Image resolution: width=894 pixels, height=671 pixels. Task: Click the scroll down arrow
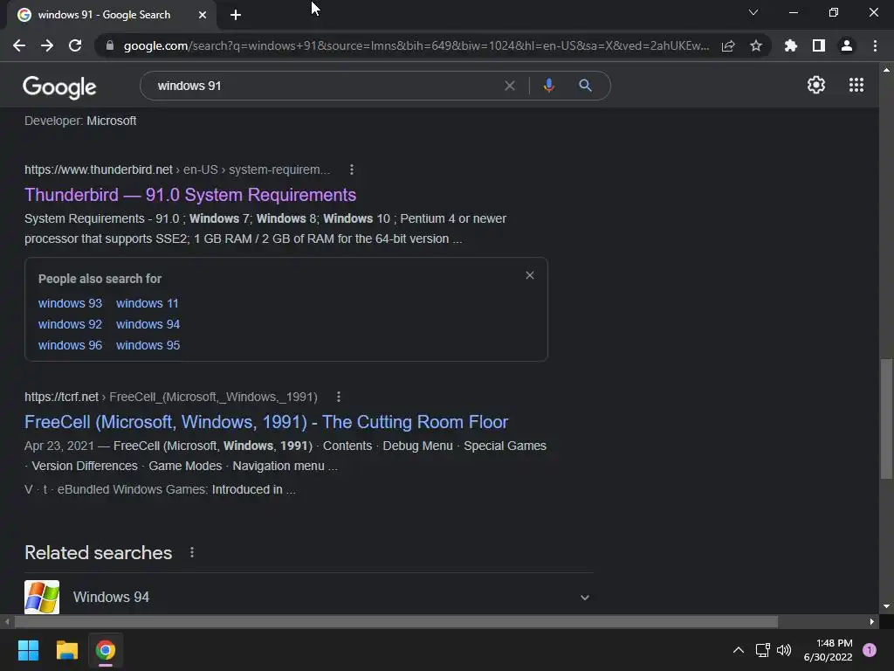[886, 606]
